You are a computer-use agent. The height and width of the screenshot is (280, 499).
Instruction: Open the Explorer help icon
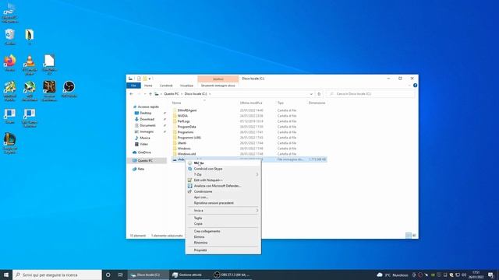[415, 86]
